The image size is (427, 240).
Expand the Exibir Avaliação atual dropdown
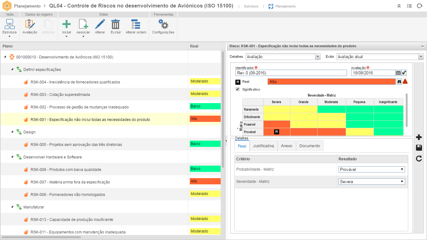tap(380, 57)
